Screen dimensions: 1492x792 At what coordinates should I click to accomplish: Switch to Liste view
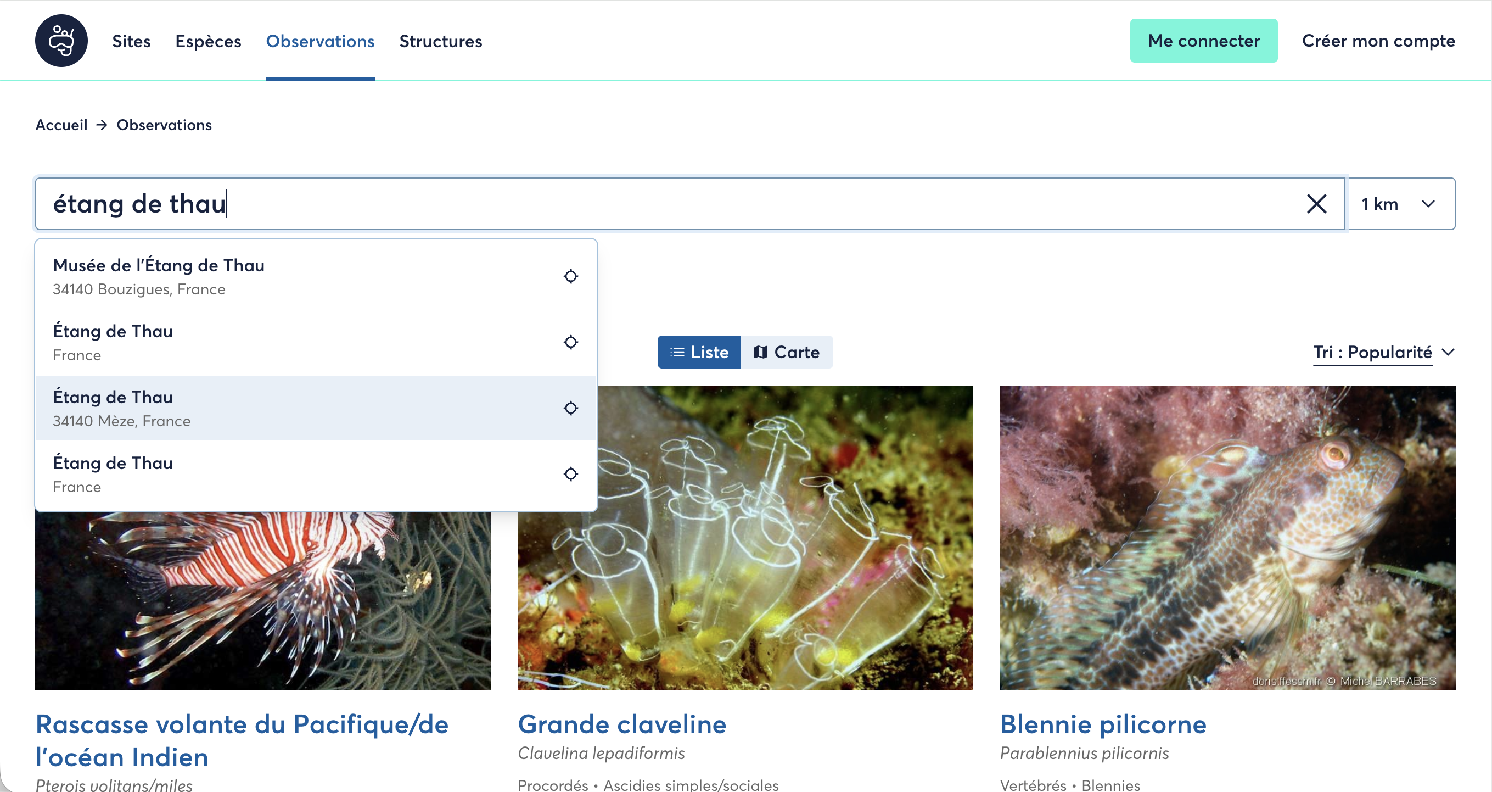pyautogui.click(x=698, y=352)
